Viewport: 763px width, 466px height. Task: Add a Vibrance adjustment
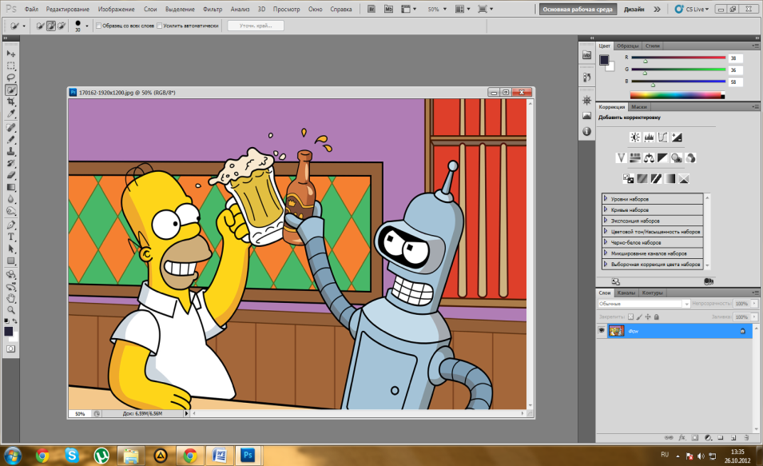pos(621,157)
